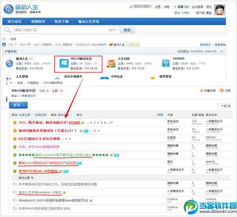
Task: Open thread 最新win10原版系统下载地址及产品密钥
Action: point(47,163)
